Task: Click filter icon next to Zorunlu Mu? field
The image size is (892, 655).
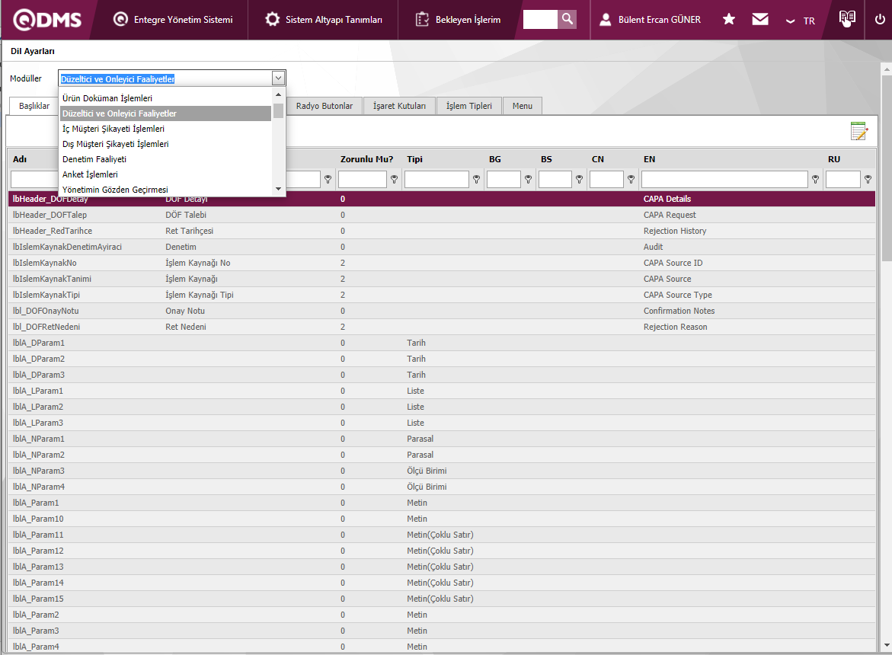Action: coord(394,180)
